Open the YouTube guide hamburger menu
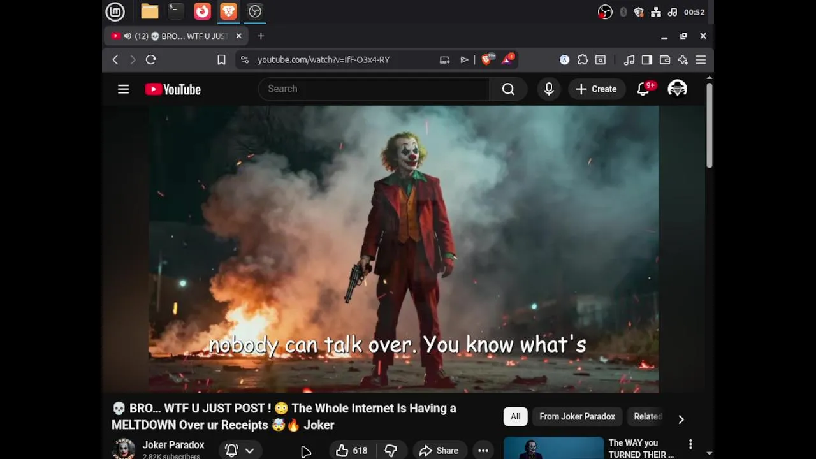This screenshot has width=816, height=459. 124,89
